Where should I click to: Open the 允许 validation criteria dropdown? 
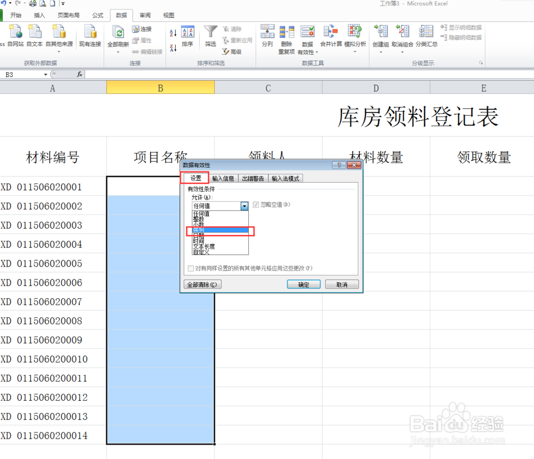[244, 206]
